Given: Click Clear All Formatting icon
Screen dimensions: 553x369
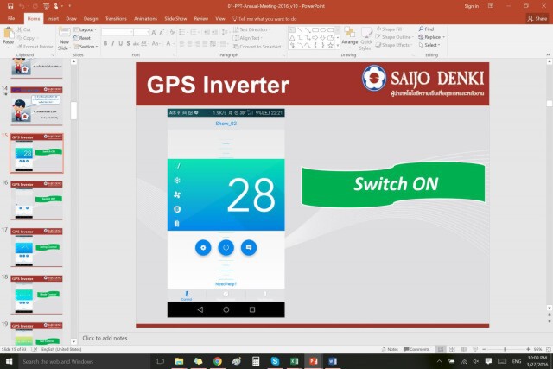Looking at the screenshot, I should tap(172, 33).
